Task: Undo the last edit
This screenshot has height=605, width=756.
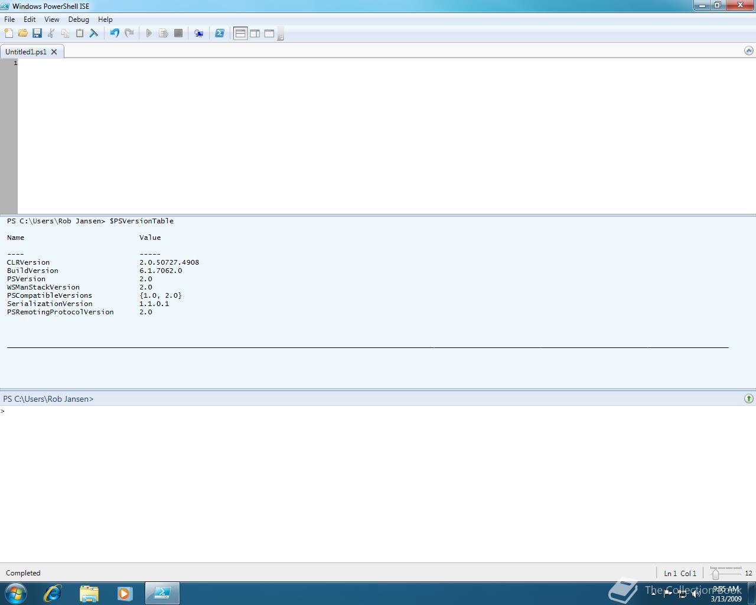Action: click(x=115, y=34)
